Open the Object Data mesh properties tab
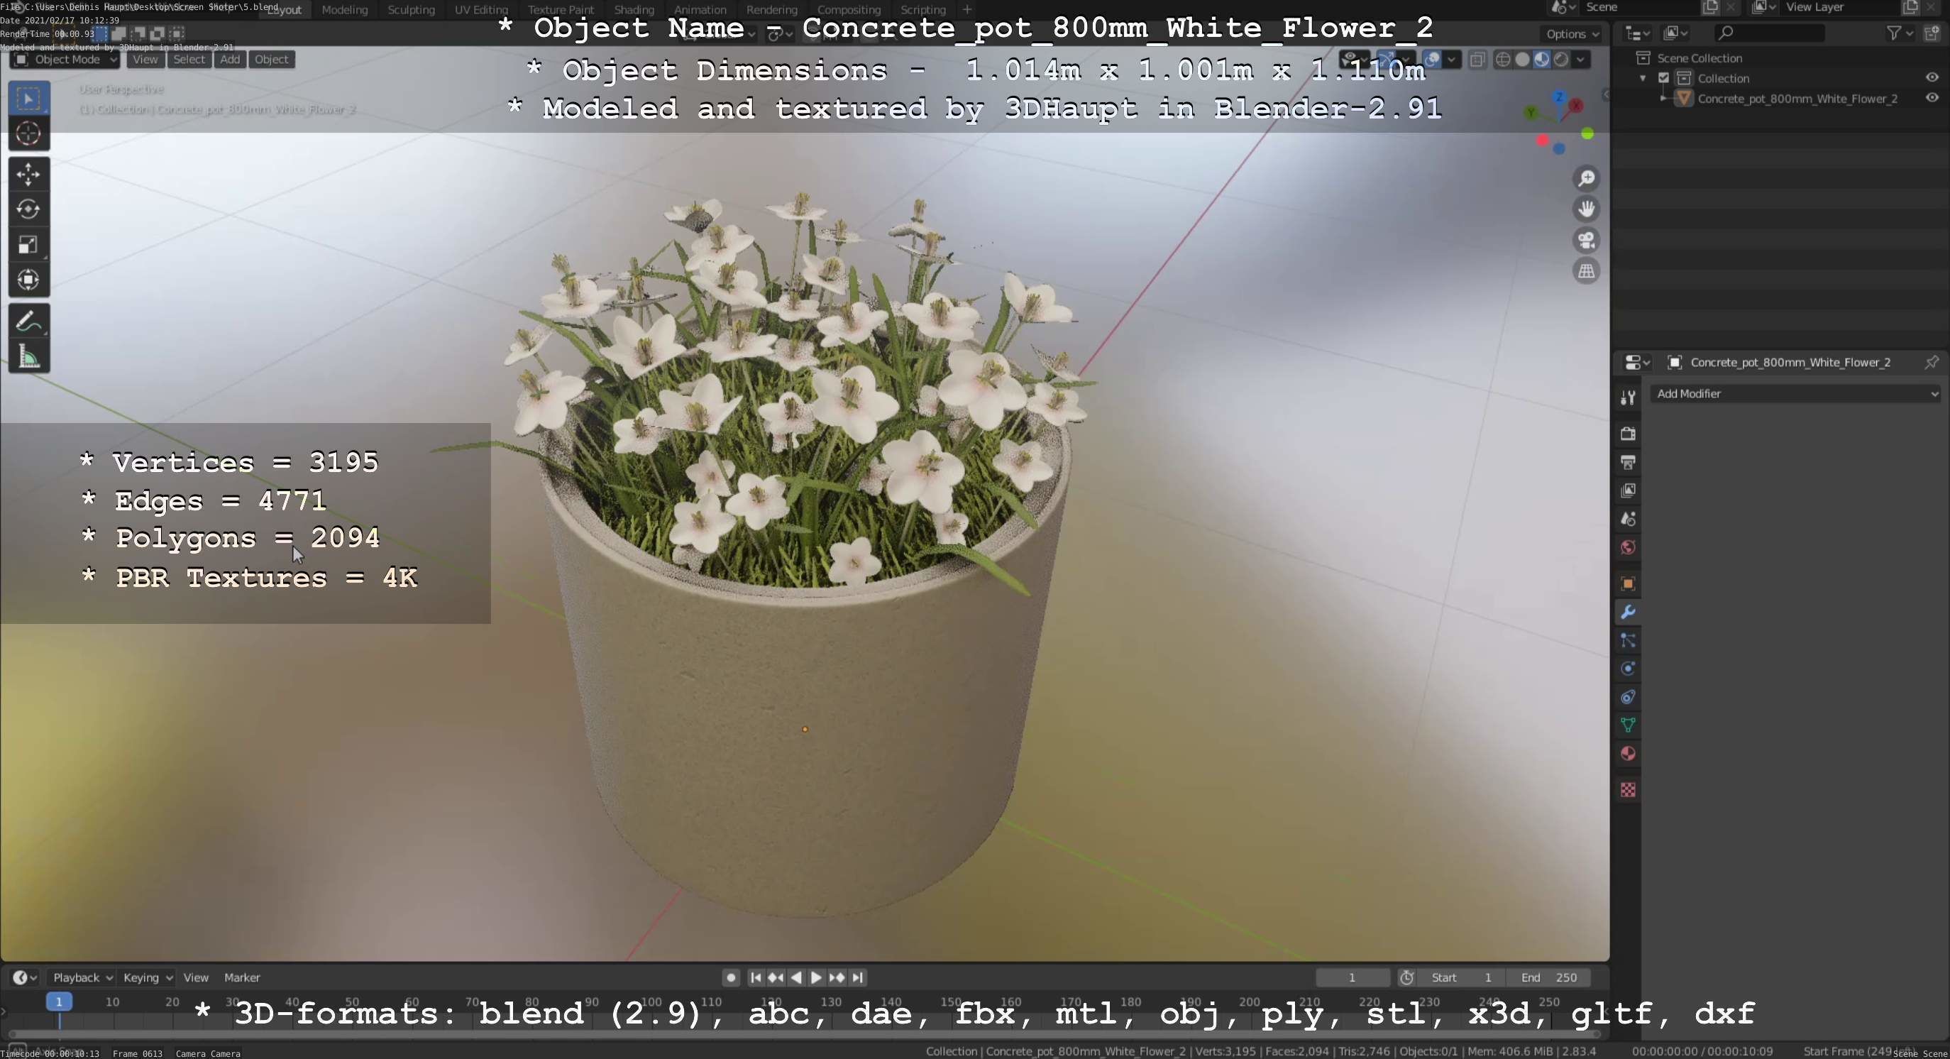The image size is (1950, 1059). (x=1629, y=725)
